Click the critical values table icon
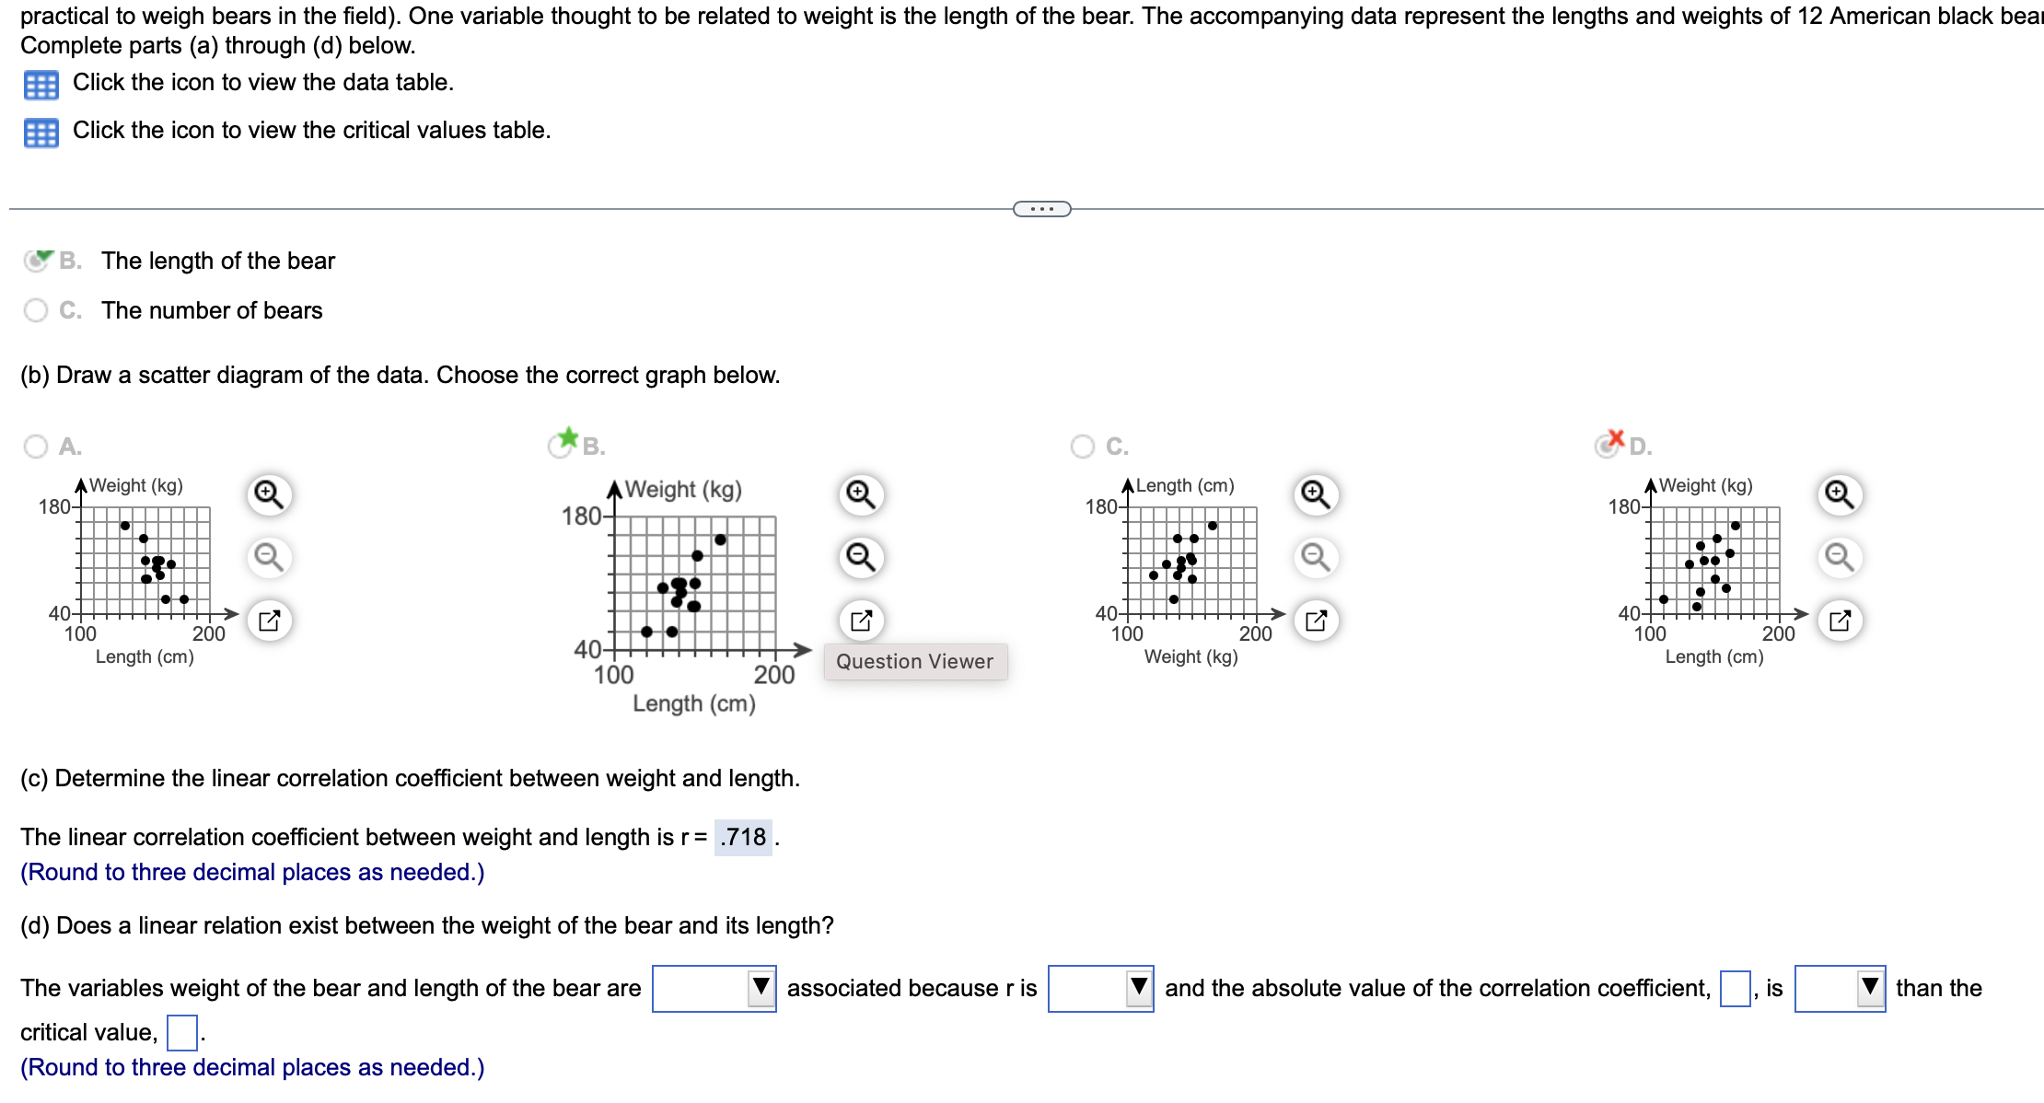Image resolution: width=2044 pixels, height=1103 pixels. click(x=41, y=131)
